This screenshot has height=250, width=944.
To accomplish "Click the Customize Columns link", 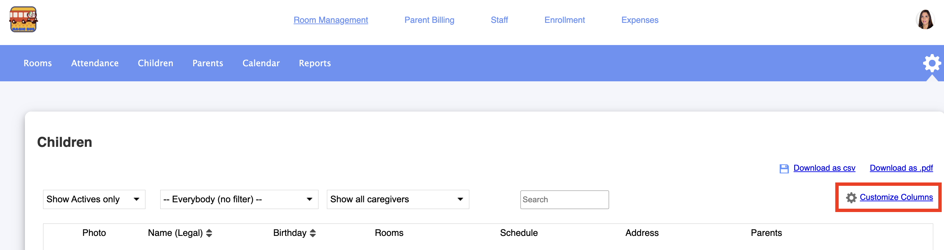I will 896,197.
